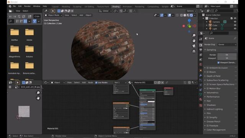Refresh the file browser list
The height and width of the screenshot is (138, 245).
[x=24, y=16]
